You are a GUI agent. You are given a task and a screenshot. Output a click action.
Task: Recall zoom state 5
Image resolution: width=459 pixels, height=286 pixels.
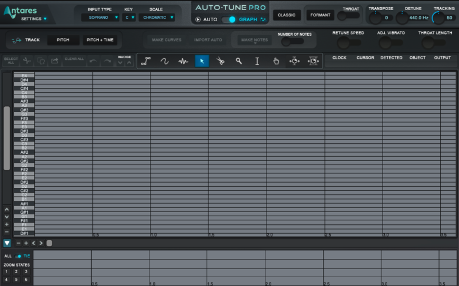[x=16, y=280]
